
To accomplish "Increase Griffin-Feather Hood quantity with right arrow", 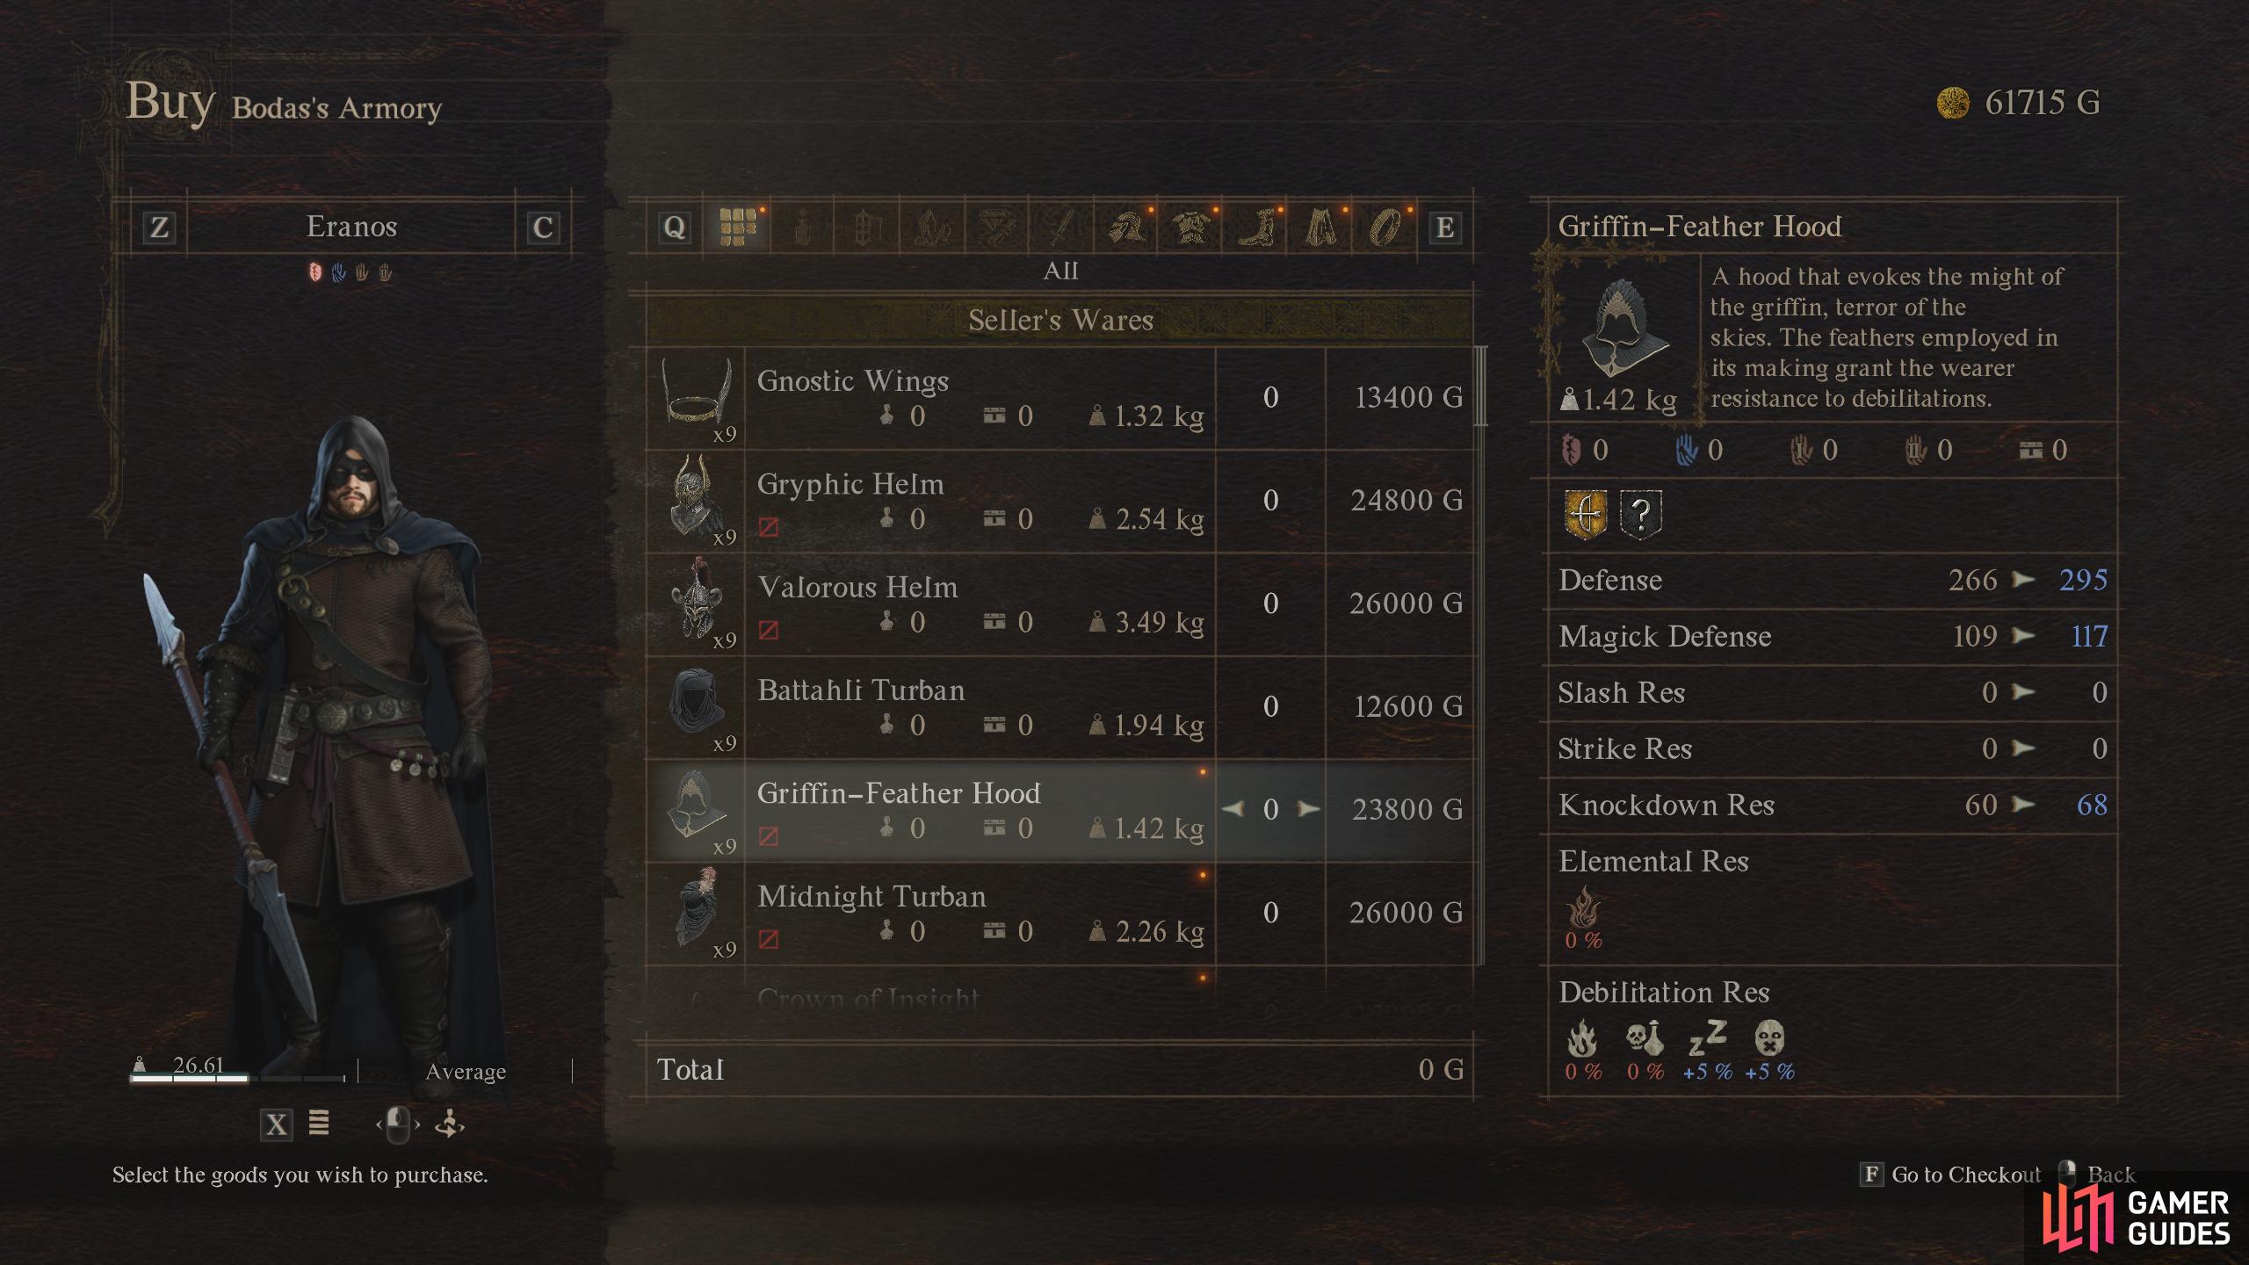I will coord(1309,808).
